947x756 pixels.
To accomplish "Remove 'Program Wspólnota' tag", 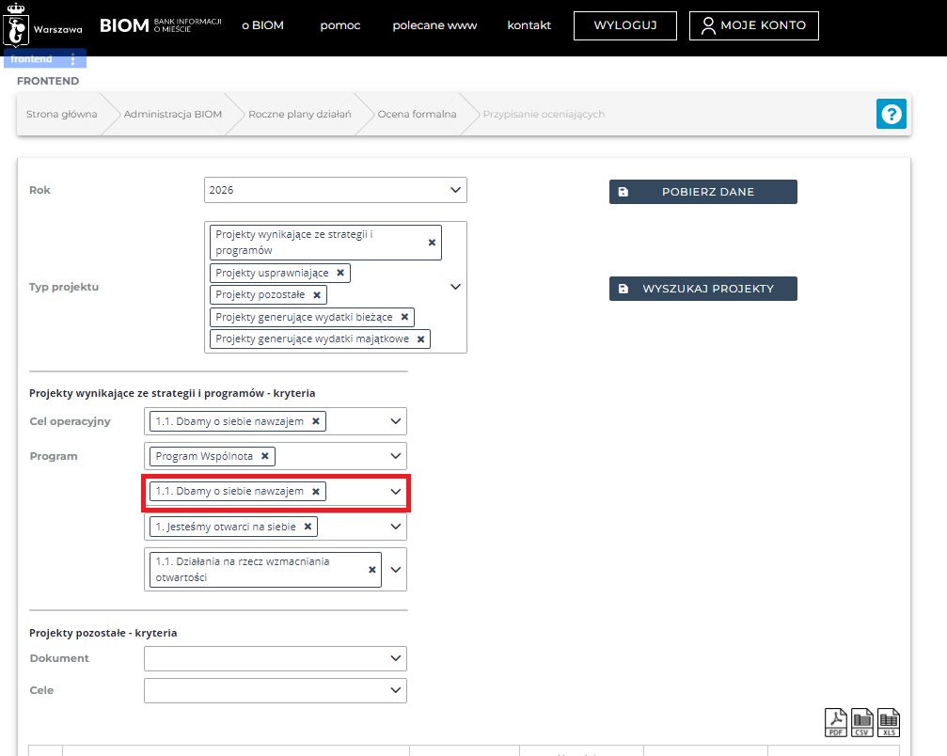I will pyautogui.click(x=265, y=456).
